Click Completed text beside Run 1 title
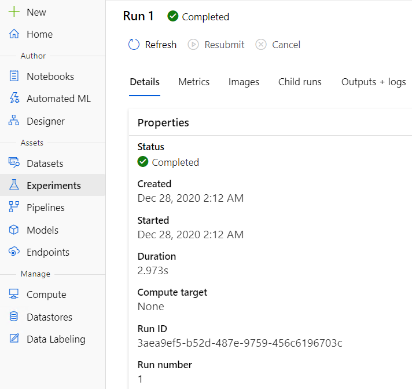This screenshot has height=389, width=412. tap(205, 17)
